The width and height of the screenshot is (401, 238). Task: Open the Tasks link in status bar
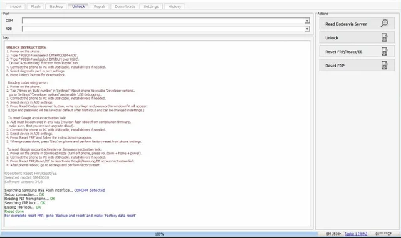click(356, 234)
